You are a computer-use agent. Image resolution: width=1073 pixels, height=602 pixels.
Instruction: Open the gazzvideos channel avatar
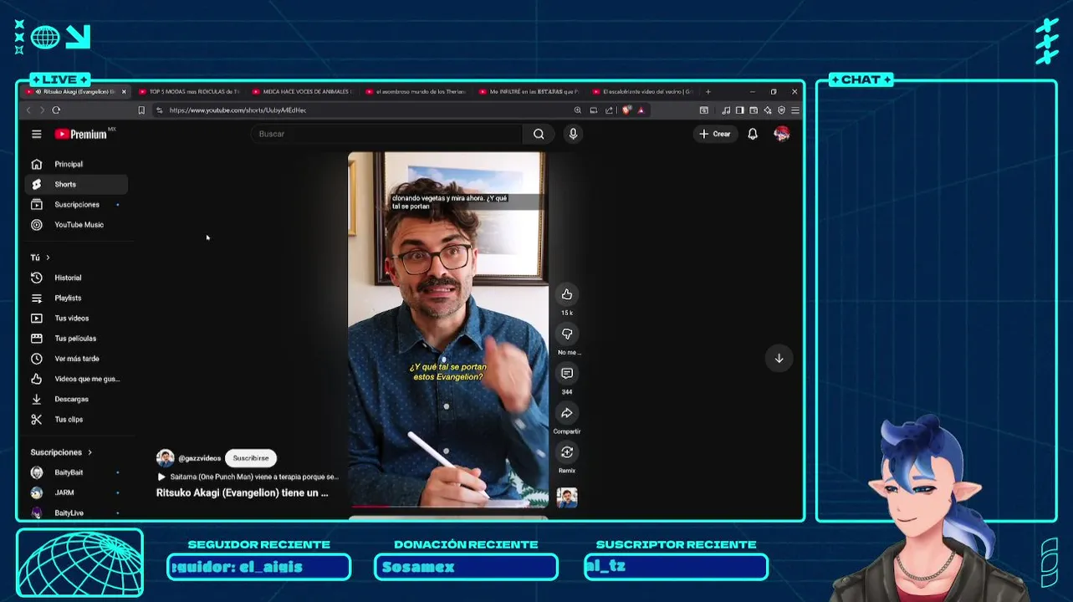[x=166, y=457]
